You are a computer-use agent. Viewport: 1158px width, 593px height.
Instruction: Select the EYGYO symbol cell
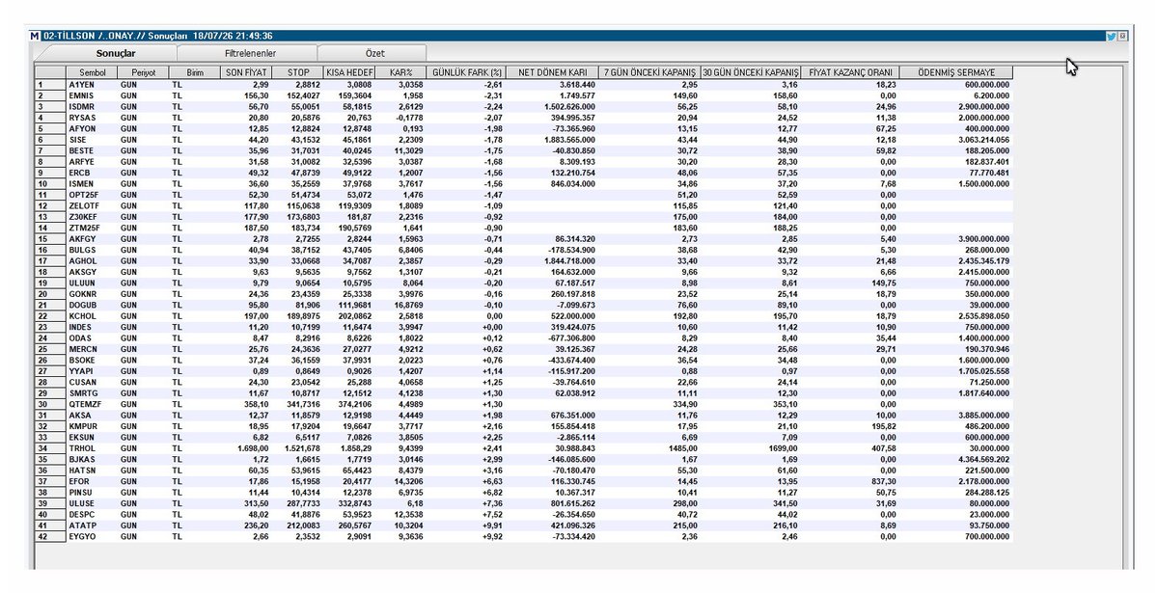pos(92,536)
